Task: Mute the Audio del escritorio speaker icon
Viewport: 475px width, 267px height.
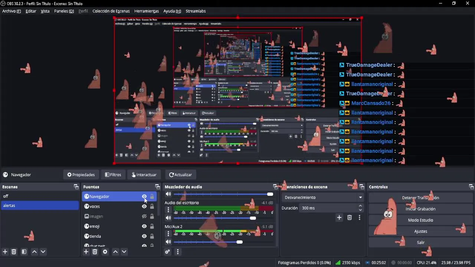Action: (x=168, y=218)
